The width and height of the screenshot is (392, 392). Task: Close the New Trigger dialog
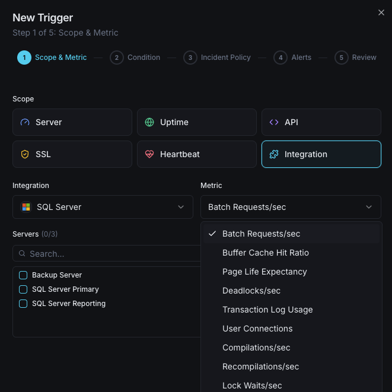[381, 12]
